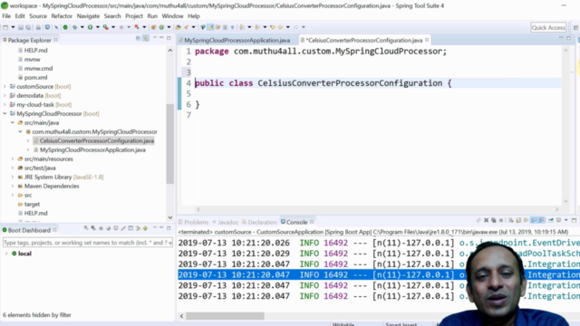Open the Debug configurations dropdown arrow
Screen dimensions: 580x326
82,27
